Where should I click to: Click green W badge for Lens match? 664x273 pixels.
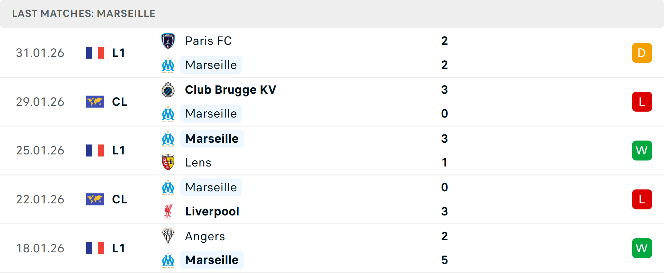click(x=642, y=151)
